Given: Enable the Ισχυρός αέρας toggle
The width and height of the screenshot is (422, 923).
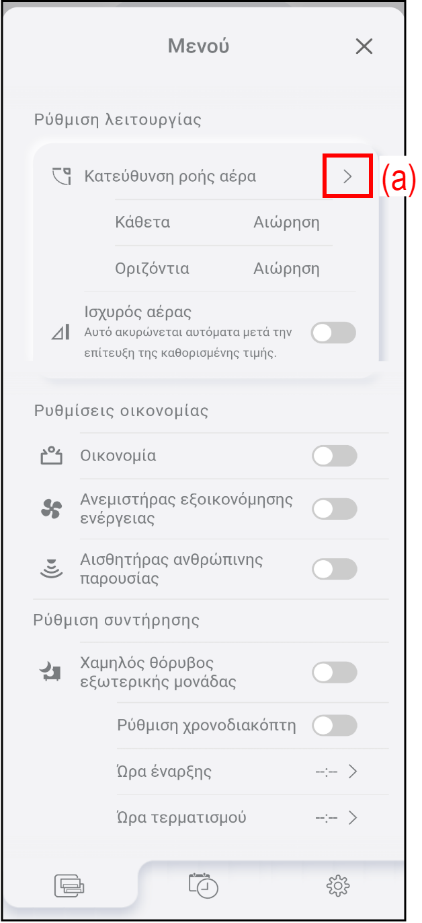Looking at the screenshot, I should point(334,333).
